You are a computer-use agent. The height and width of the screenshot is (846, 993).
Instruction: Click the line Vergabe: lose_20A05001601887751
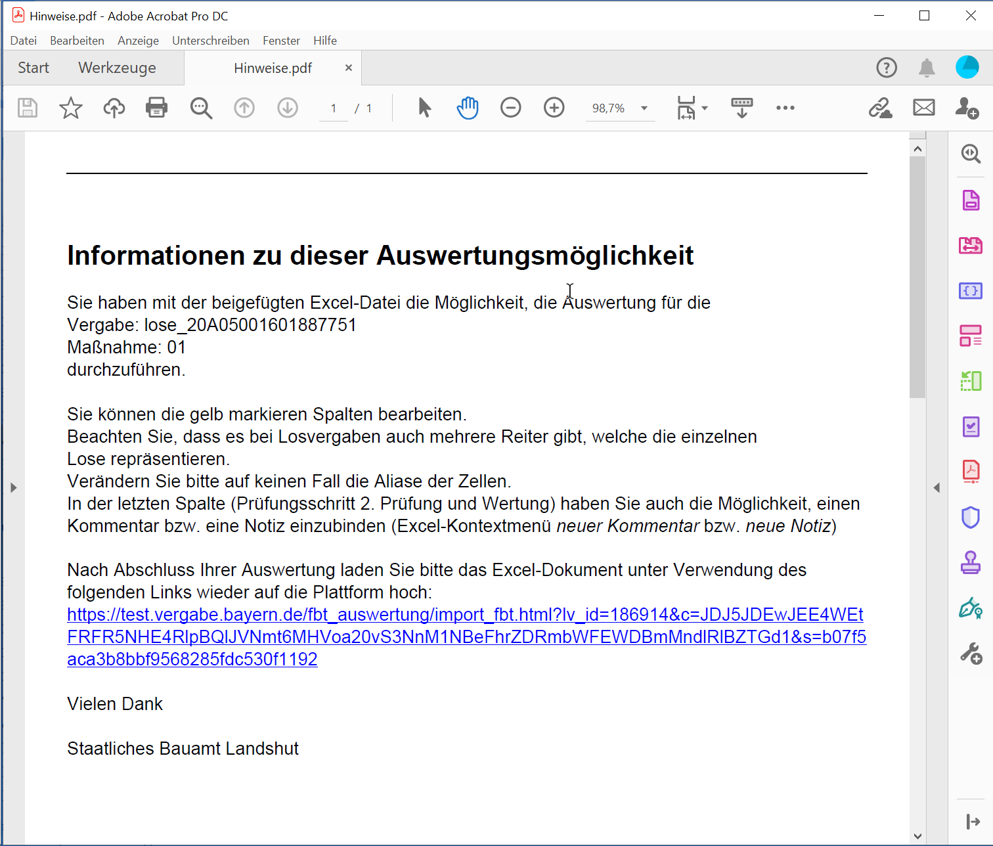coord(211,325)
